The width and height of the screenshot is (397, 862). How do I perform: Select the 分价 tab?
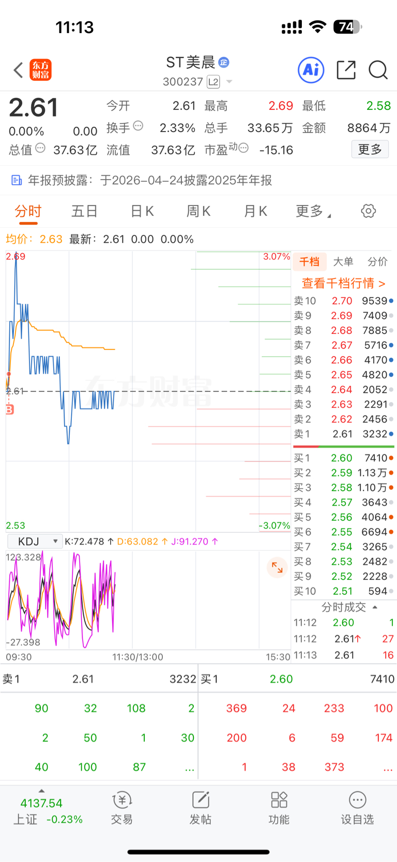(x=377, y=261)
